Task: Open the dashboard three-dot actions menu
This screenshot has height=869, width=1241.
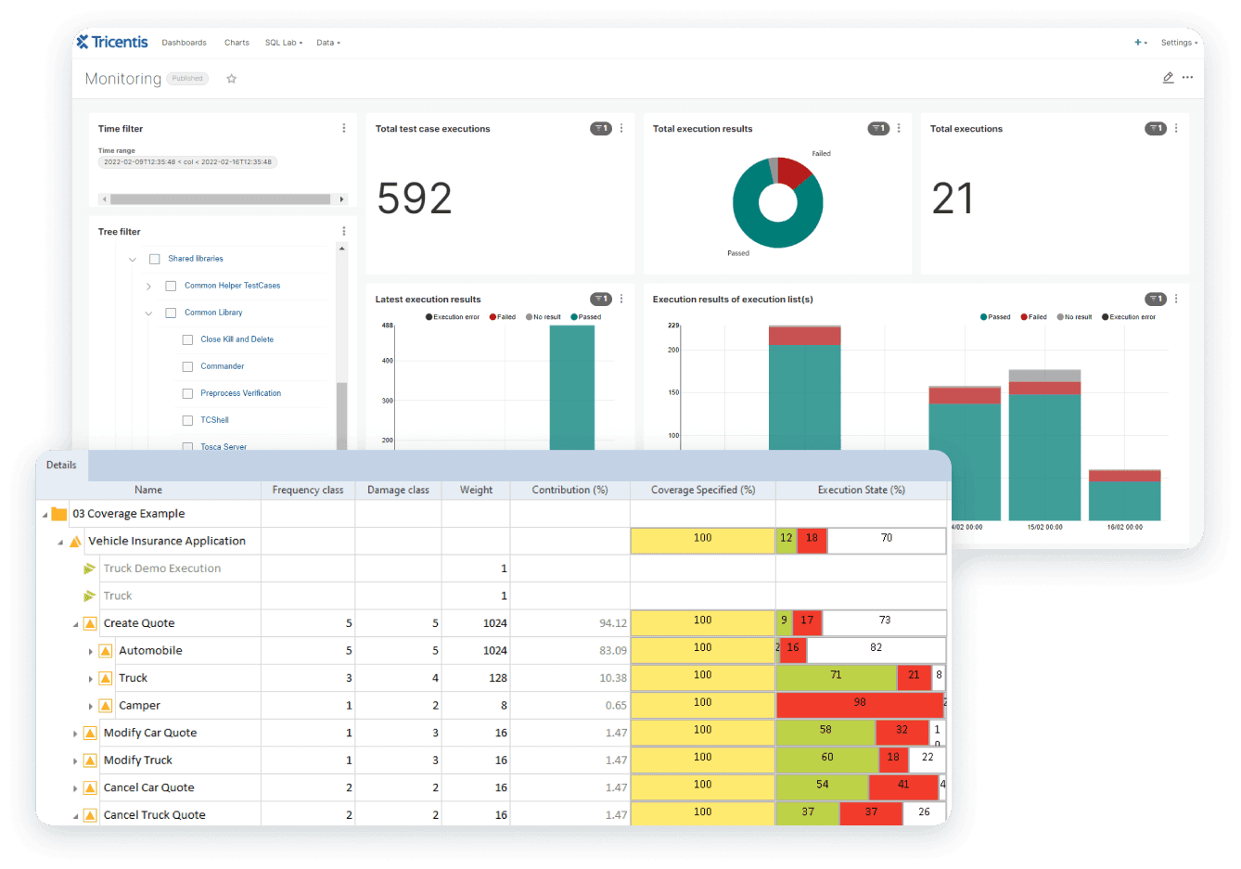Action: point(1187,78)
